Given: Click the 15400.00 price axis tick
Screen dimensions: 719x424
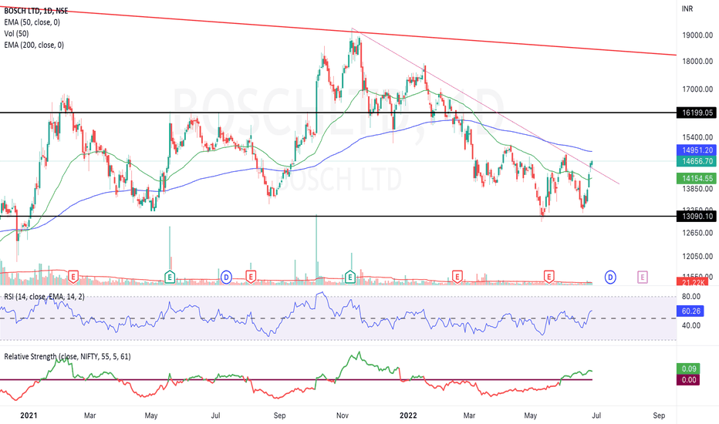Looking at the screenshot, I should (x=697, y=137).
